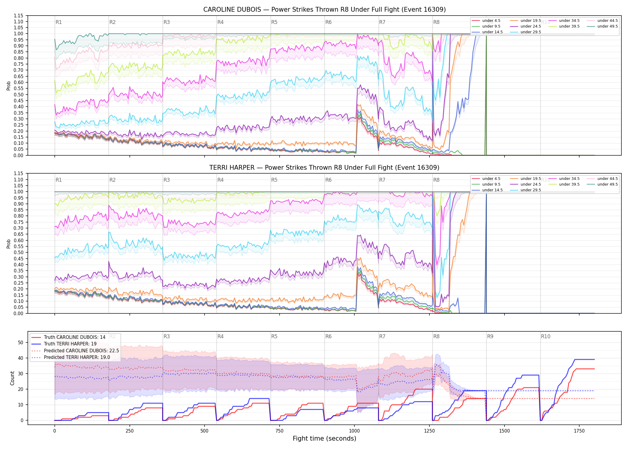The height and width of the screenshot is (449, 628).
Task: Select 'under 19.5' legend entry in top chart
Action: click(525, 21)
